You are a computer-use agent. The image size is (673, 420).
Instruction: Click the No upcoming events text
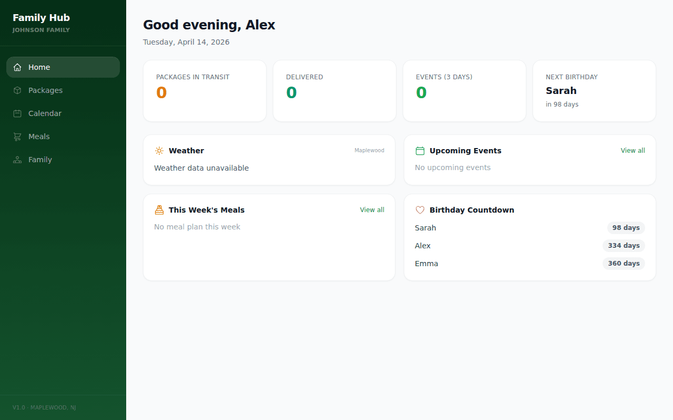click(x=453, y=167)
